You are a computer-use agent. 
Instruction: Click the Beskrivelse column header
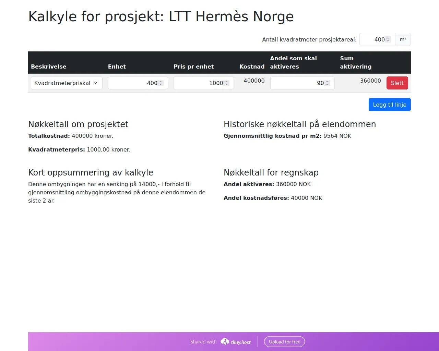49,66
